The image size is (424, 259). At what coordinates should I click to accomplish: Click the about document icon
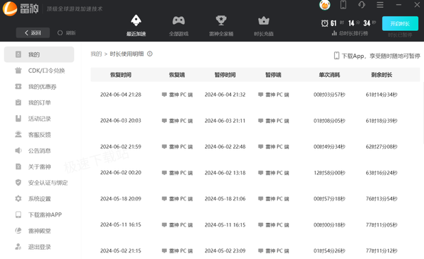18,167
